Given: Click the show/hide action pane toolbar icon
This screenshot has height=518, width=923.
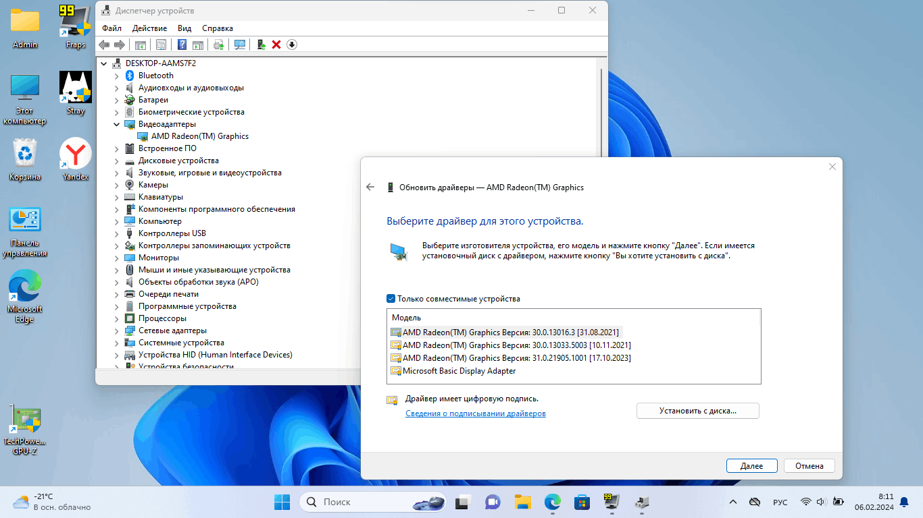Looking at the screenshot, I should 198,45.
